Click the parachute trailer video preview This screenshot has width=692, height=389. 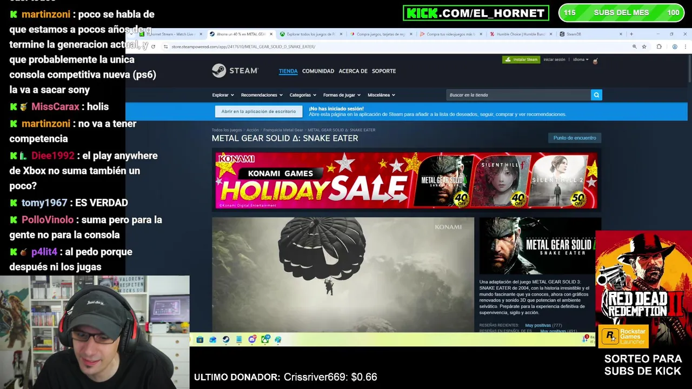point(343,274)
